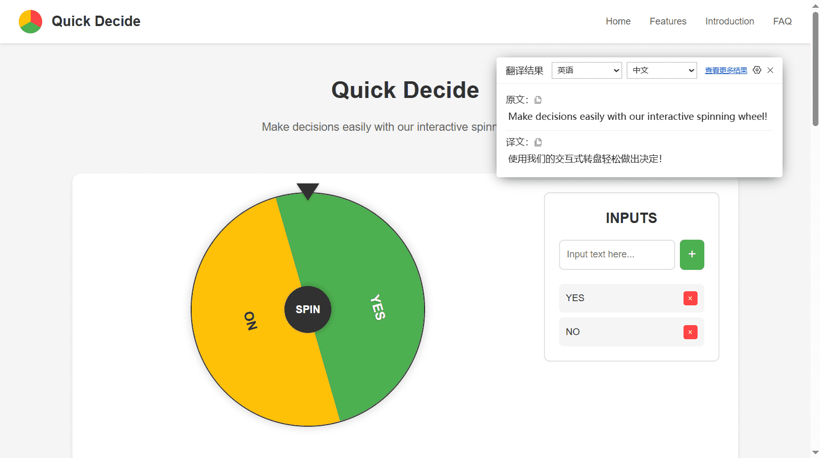This screenshot has height=458, width=820.
Task: Delete the NO entry
Action: (x=690, y=332)
